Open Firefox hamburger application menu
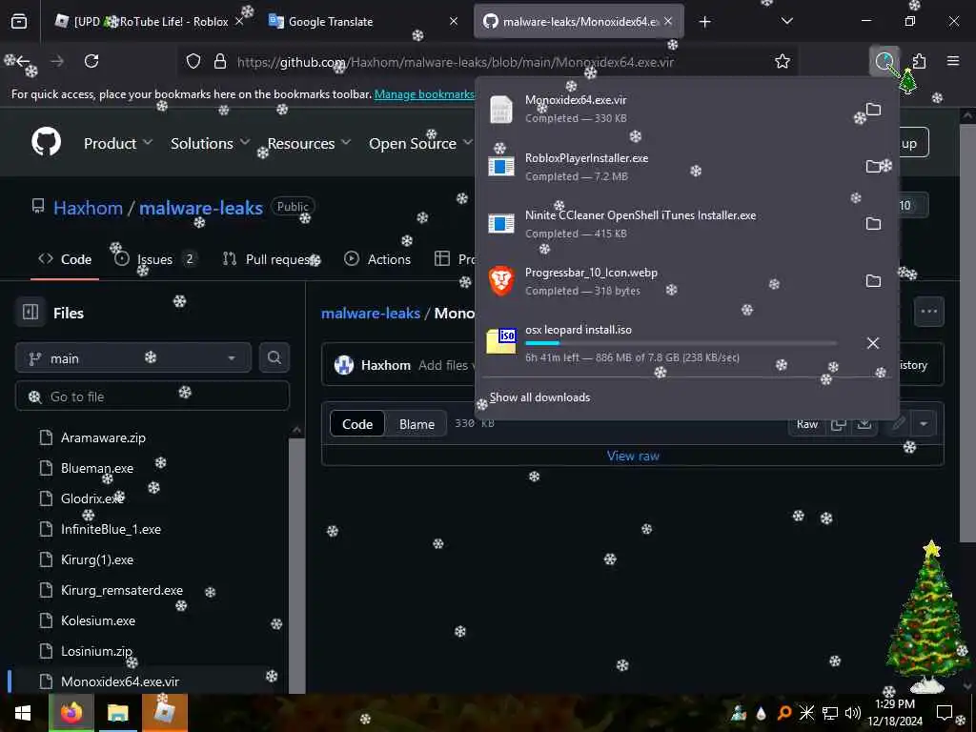This screenshot has height=732, width=976. coord(953,61)
